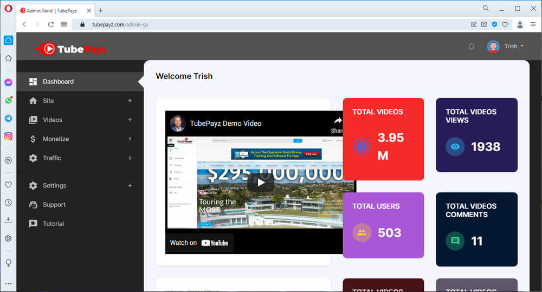Image resolution: width=542 pixels, height=292 pixels.
Task: Click the Opera sidebar star icon
Action: pyautogui.click(x=8, y=58)
